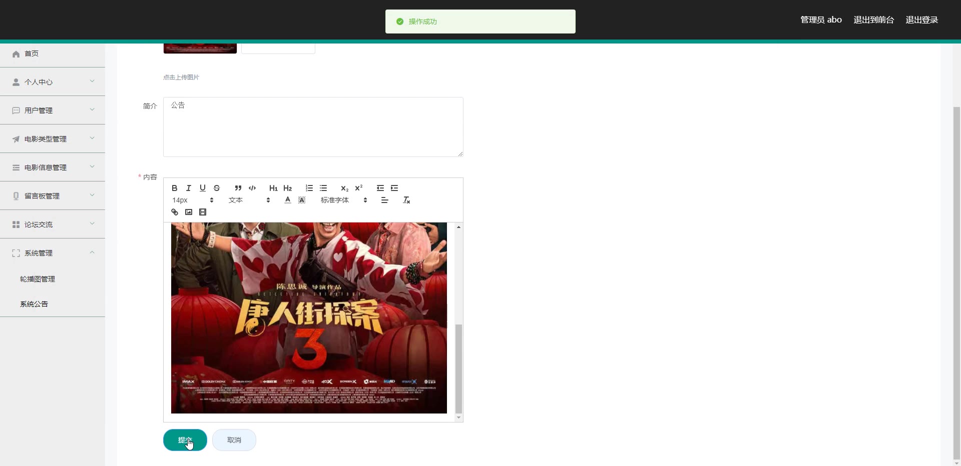The height and width of the screenshot is (466, 961).
Task: Click the 用户管理 chat icon
Action: [x=16, y=110]
